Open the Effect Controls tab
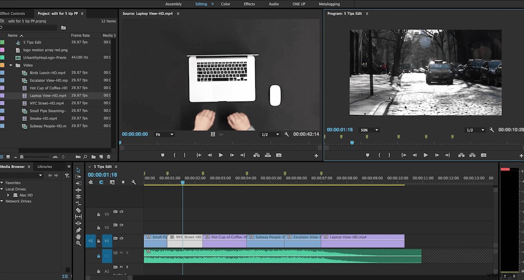 (x=13, y=14)
